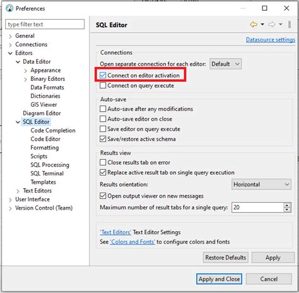Screen dimensions: 299x293
Task: Select Diagram Editor in the tree
Action: 42,113
